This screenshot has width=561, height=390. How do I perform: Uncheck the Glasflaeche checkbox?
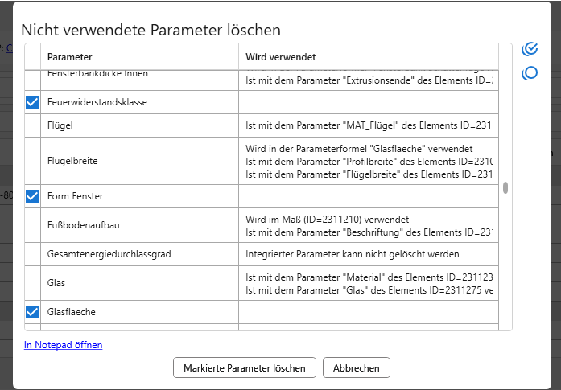click(32, 312)
